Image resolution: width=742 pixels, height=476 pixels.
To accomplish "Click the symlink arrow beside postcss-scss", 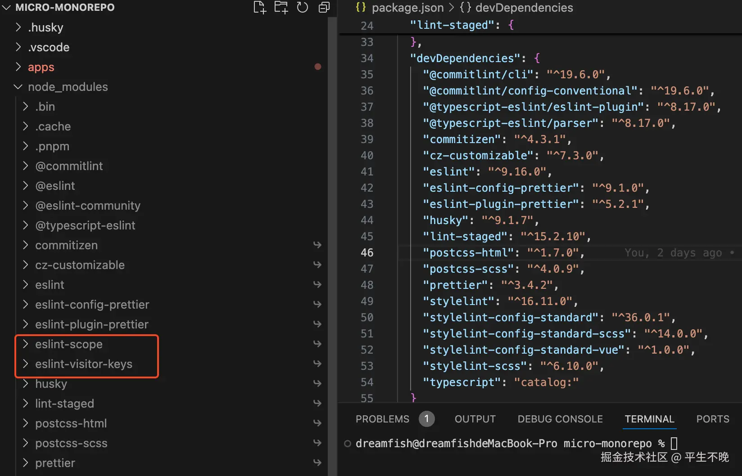I will [x=317, y=443].
